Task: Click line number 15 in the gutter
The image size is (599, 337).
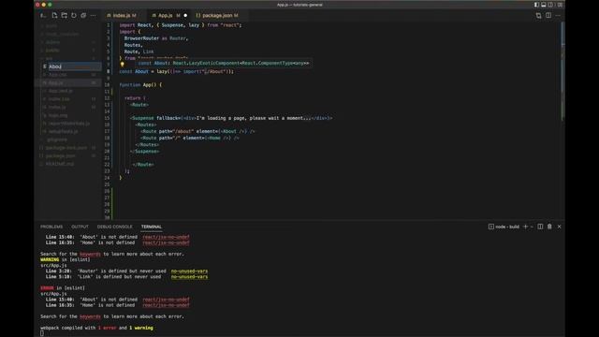Action: click(x=107, y=118)
